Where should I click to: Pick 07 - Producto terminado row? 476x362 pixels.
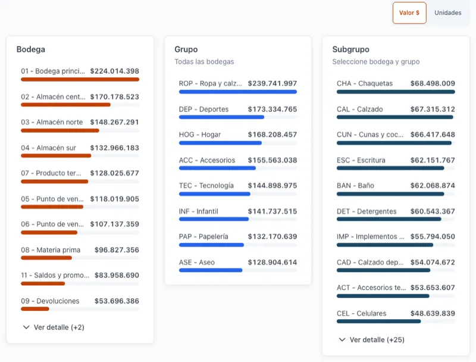tap(80, 177)
